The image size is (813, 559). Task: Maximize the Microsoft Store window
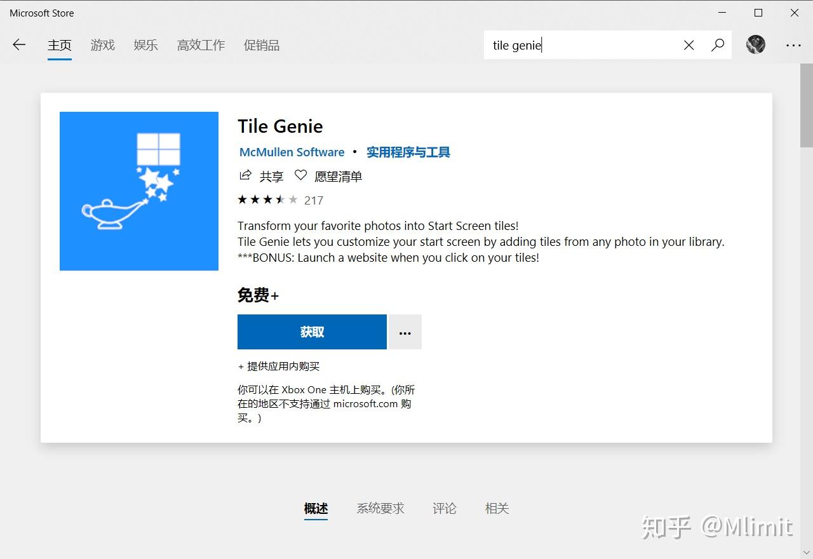click(758, 13)
